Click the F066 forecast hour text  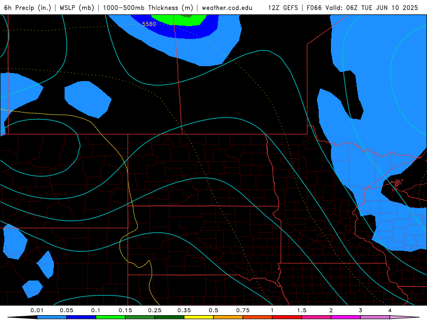coord(314,8)
